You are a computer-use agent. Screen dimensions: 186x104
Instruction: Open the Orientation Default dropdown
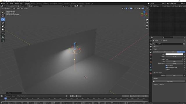[23, 6]
